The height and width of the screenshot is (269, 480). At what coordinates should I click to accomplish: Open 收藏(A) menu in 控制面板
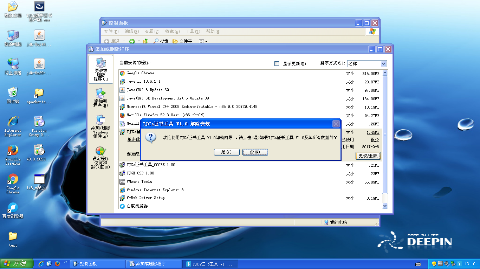pos(173,32)
